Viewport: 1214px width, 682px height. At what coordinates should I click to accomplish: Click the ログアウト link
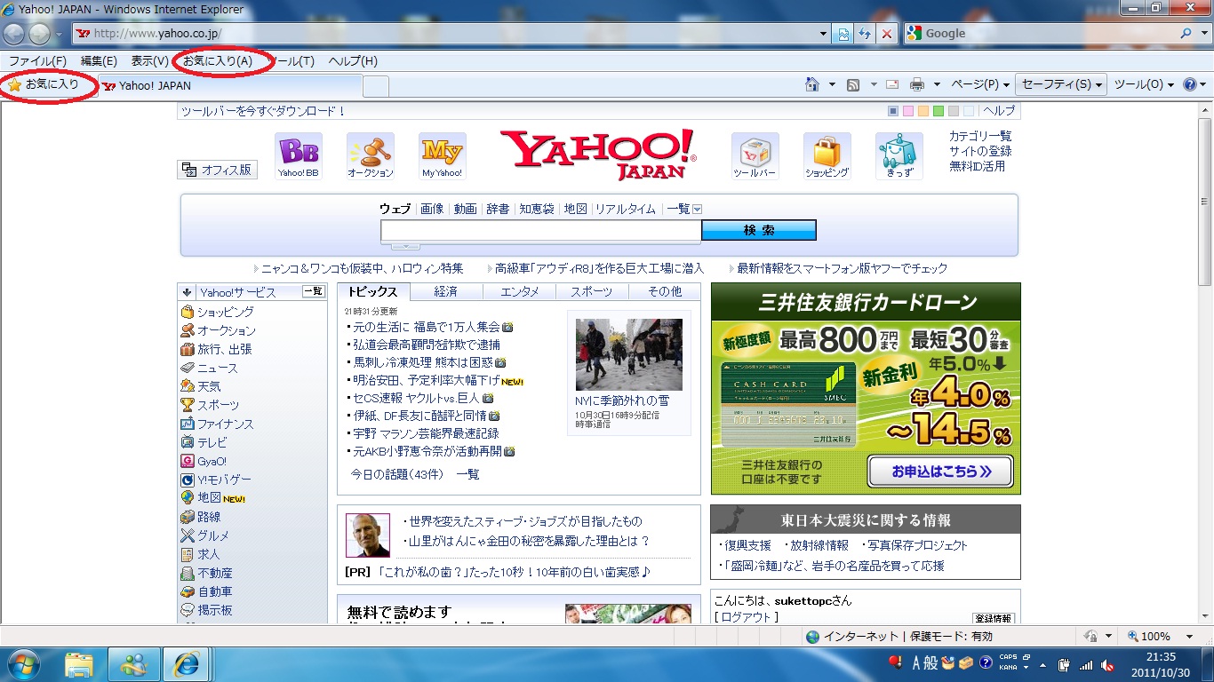tap(747, 616)
